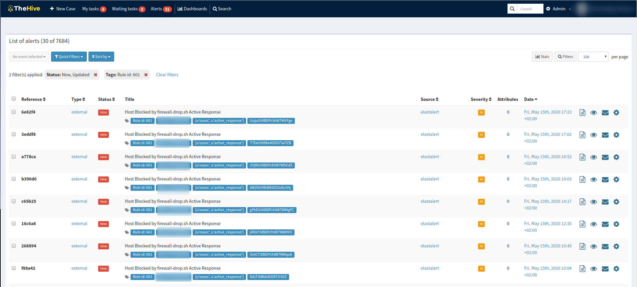Preview alert 268894 using the eye icon
Screen dimensions: 637x287
pyautogui.click(x=594, y=247)
